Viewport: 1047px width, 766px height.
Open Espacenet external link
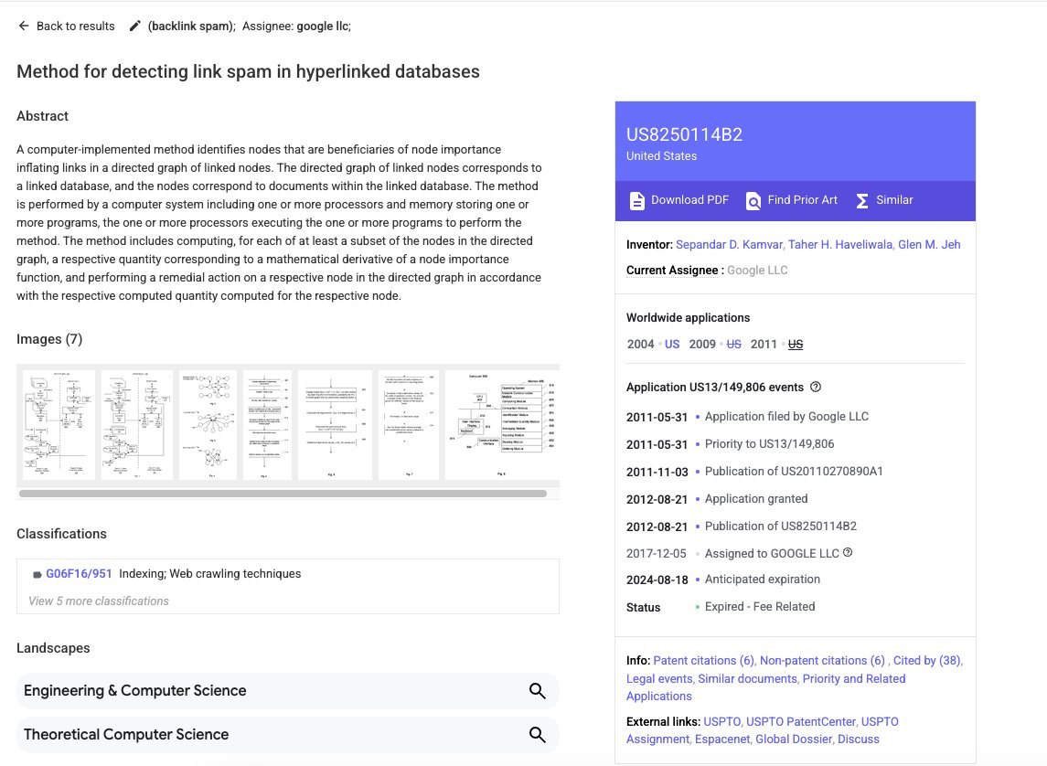(721, 739)
